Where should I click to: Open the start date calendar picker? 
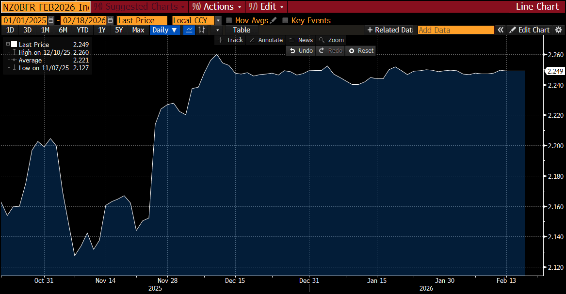(51, 20)
